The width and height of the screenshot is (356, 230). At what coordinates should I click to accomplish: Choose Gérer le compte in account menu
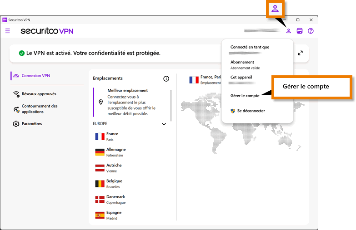click(x=245, y=96)
